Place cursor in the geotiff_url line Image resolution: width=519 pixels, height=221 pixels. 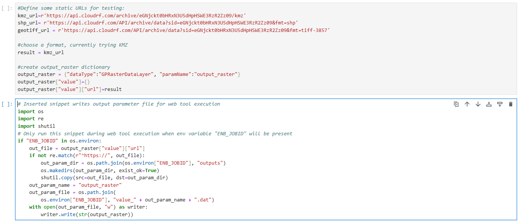(x=174, y=30)
